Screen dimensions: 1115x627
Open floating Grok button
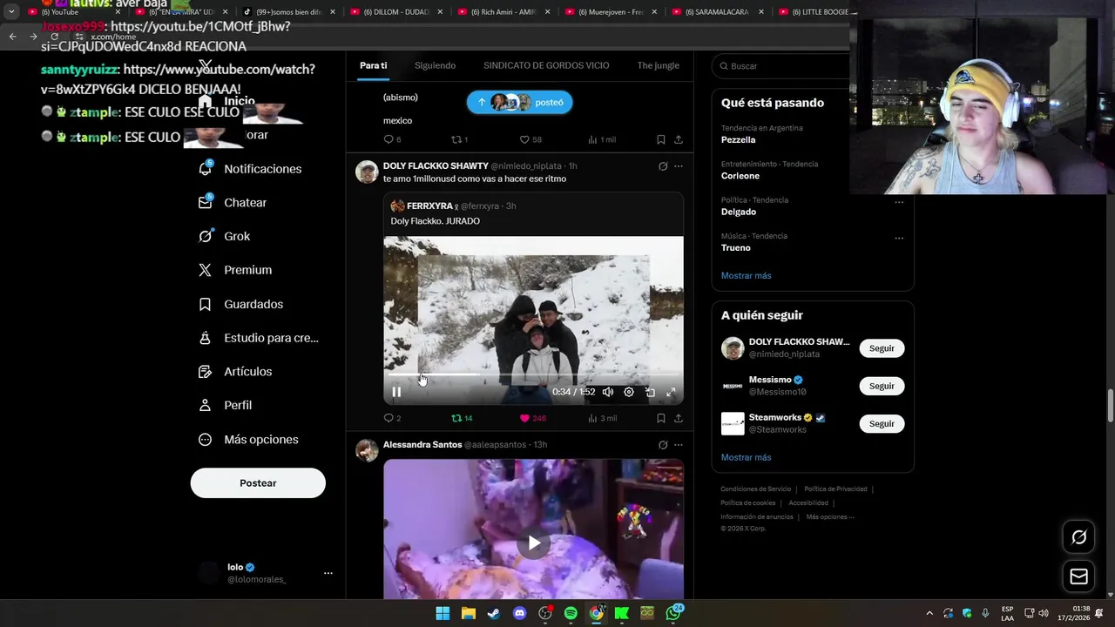1078,537
